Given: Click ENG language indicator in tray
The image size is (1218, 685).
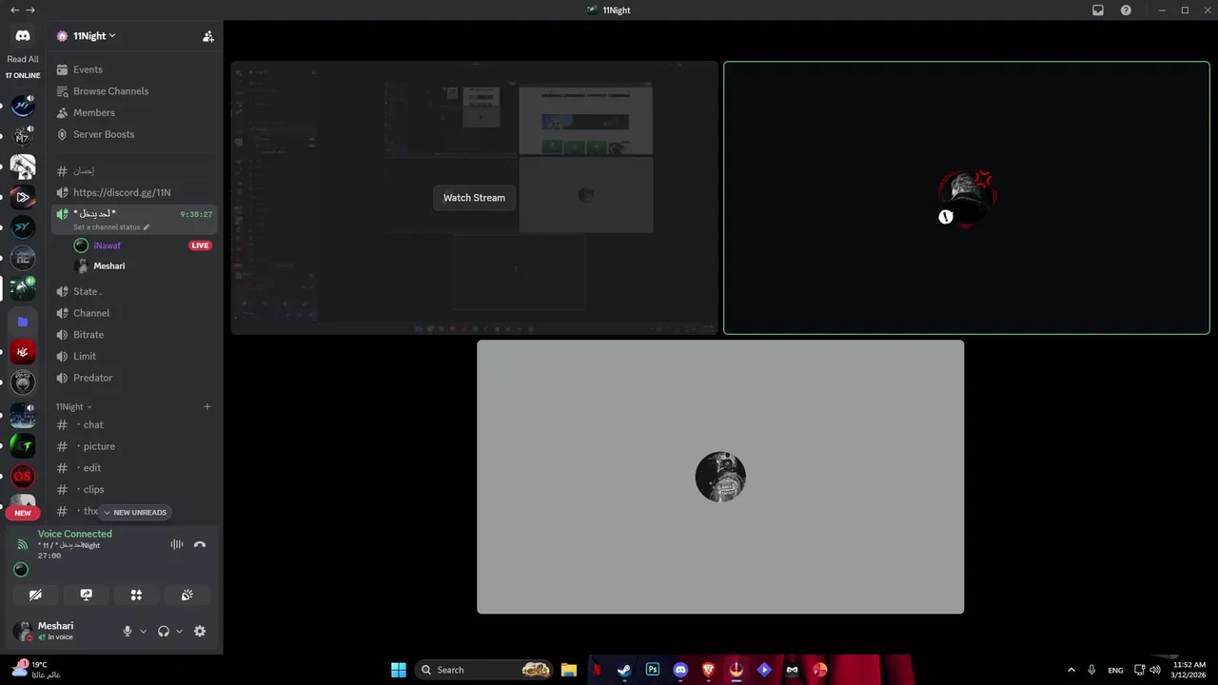Looking at the screenshot, I should point(1115,670).
